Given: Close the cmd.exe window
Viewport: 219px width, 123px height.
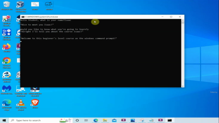Looking at the screenshot, I should coord(180,17).
